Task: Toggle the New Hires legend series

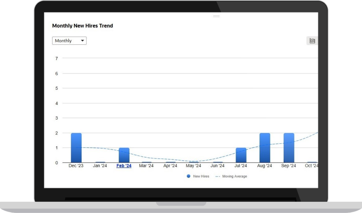Action: pos(198,176)
